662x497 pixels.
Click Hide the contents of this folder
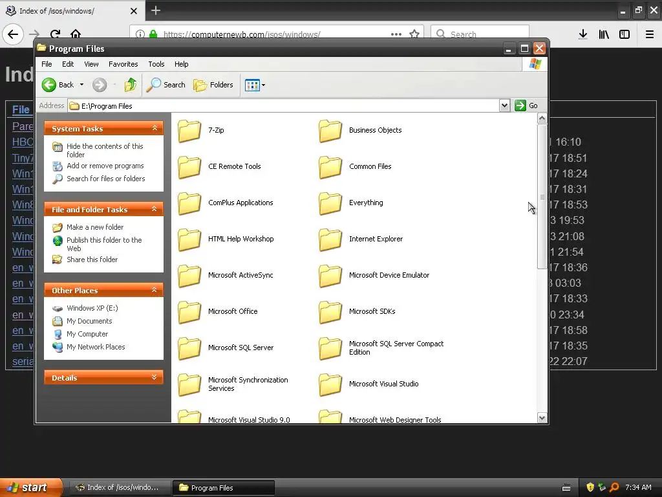(105, 150)
